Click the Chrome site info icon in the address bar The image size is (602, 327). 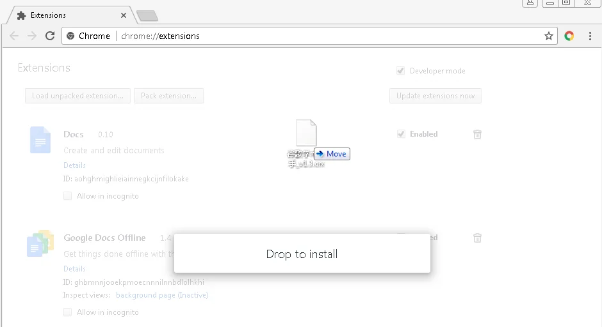tap(70, 36)
